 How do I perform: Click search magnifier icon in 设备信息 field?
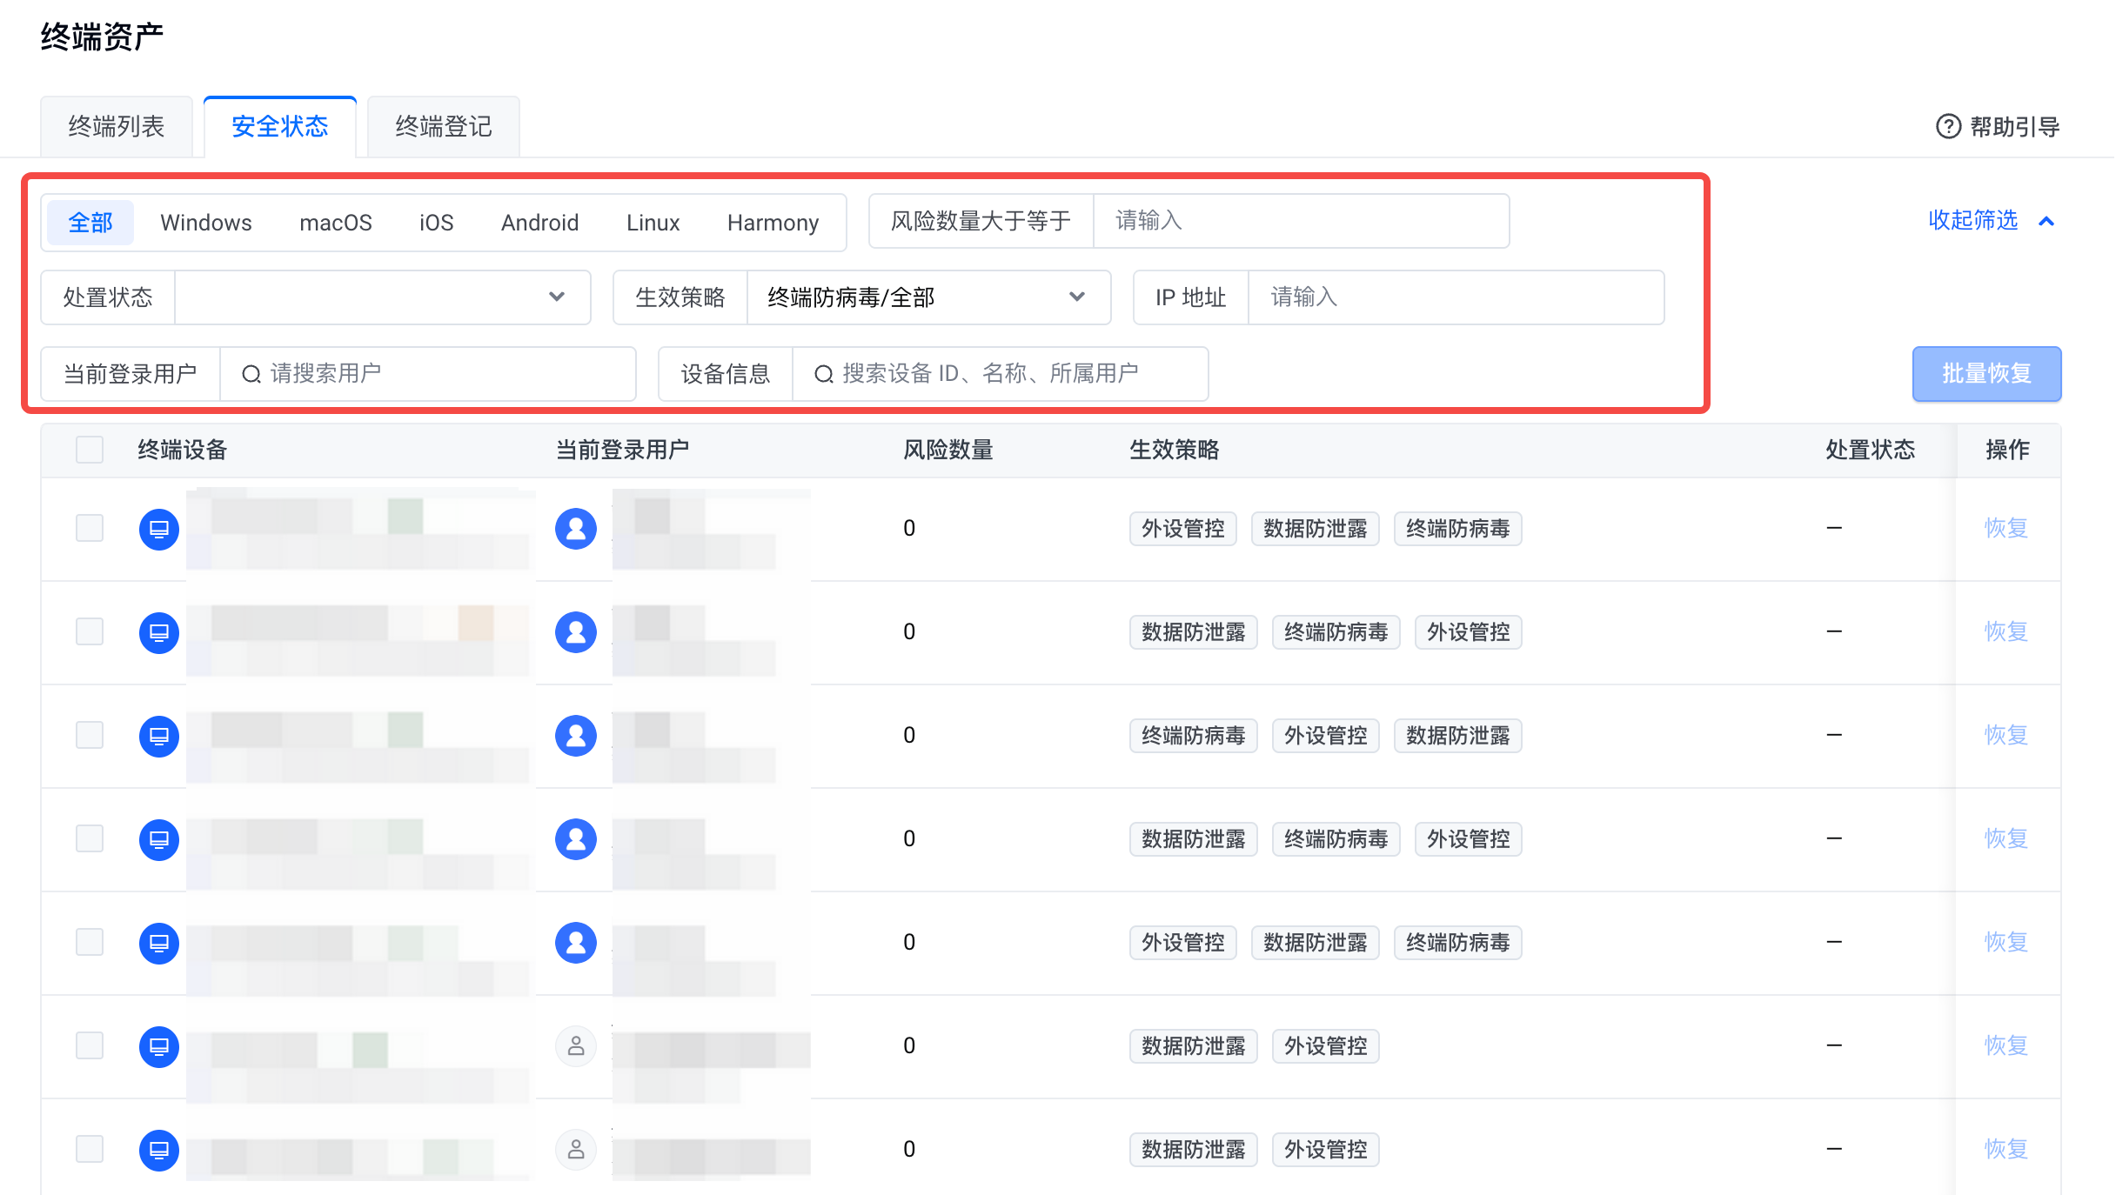coord(823,374)
